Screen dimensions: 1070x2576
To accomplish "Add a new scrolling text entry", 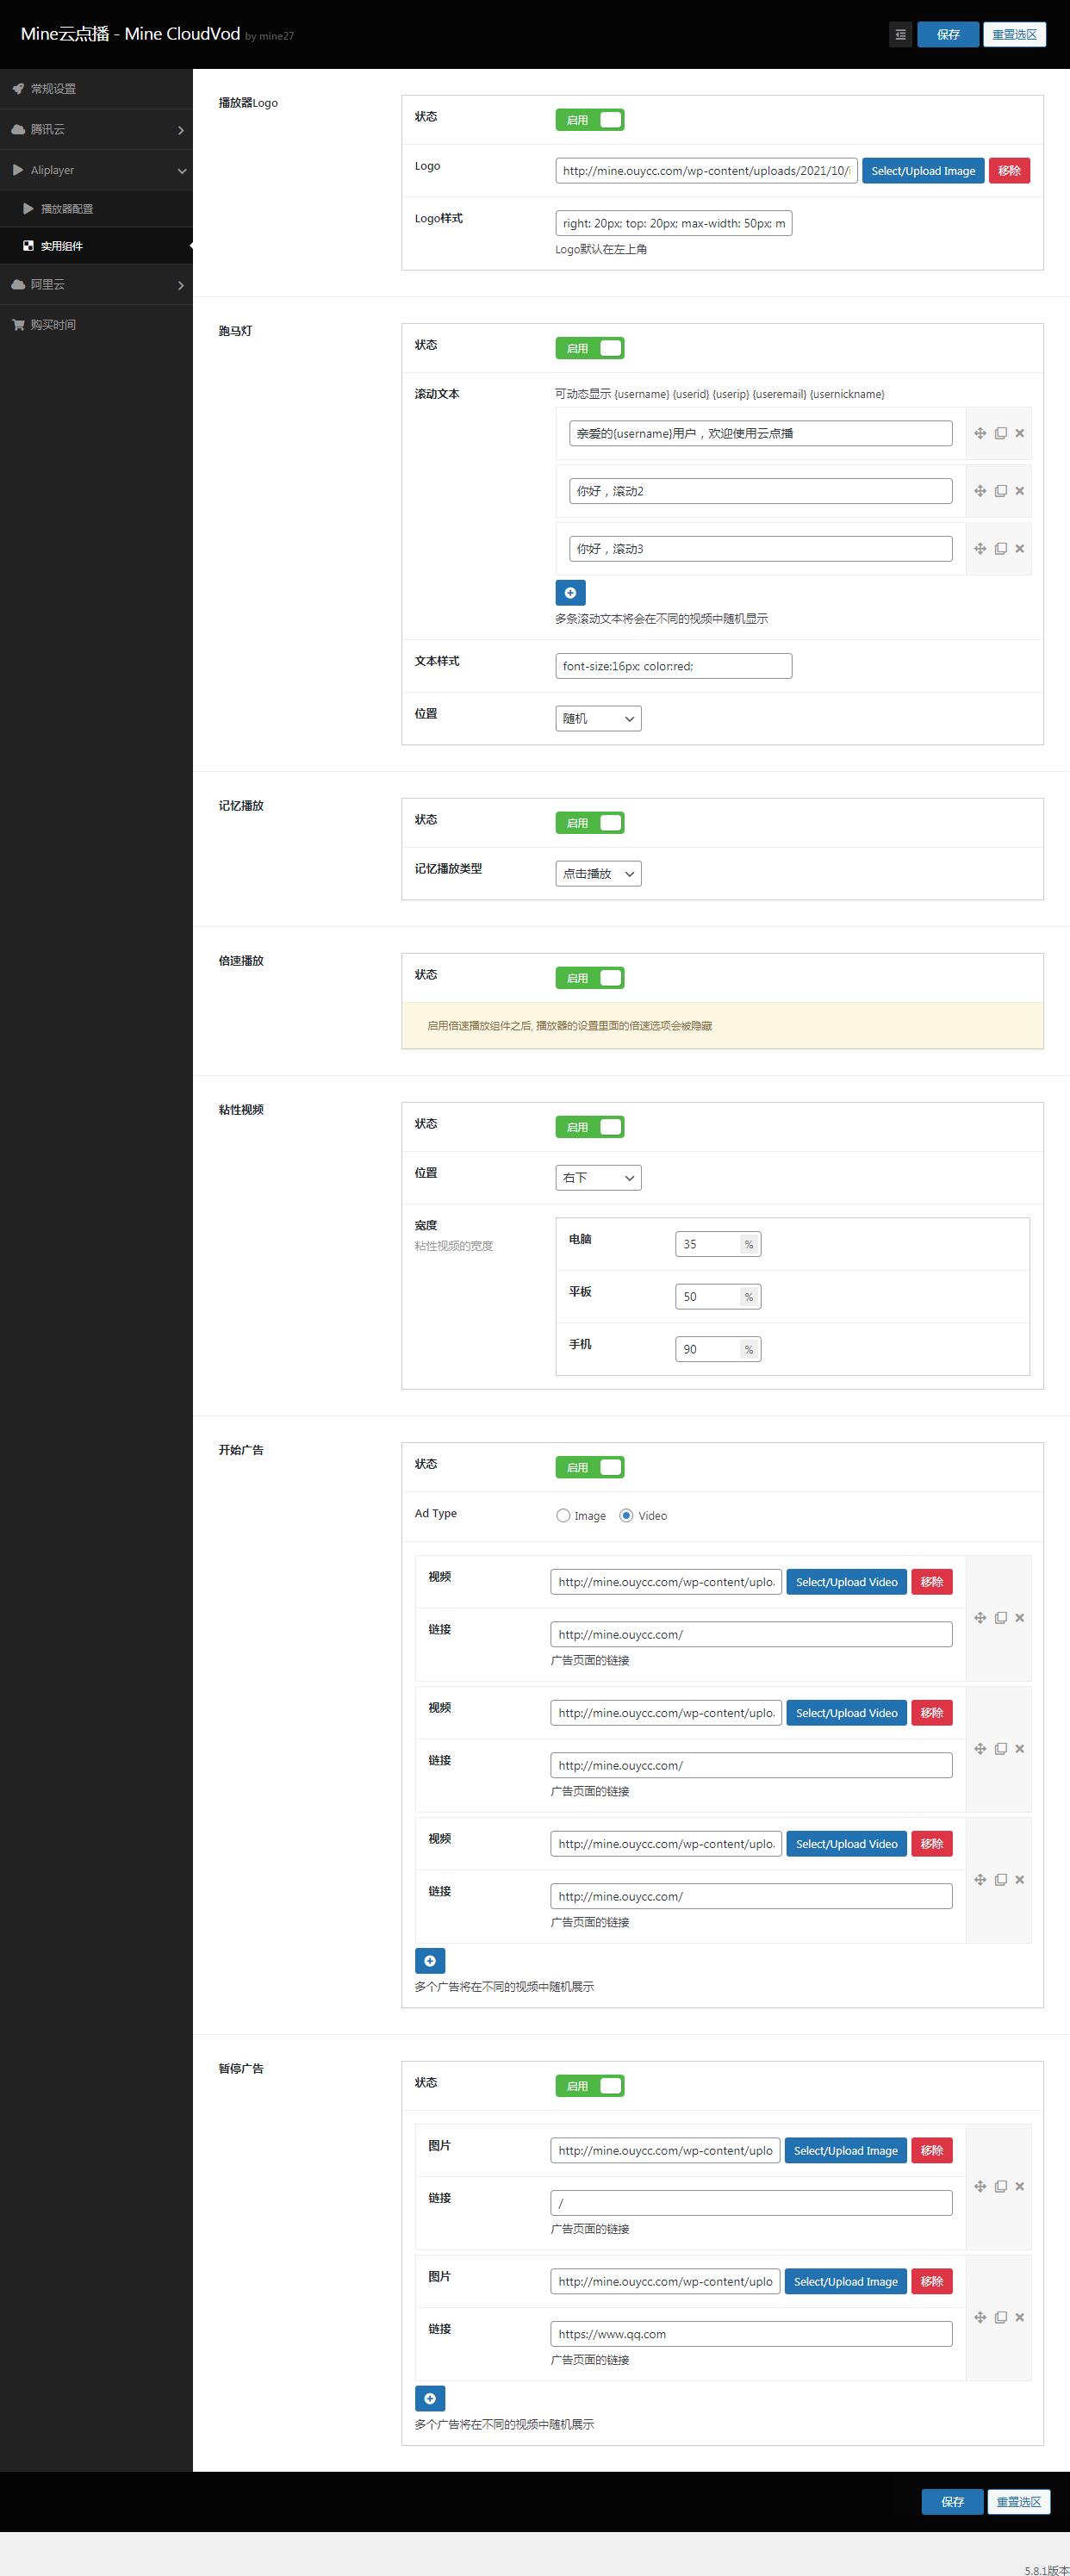I will click(570, 593).
